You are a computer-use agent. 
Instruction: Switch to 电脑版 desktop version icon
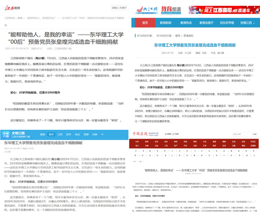tap(168, 134)
